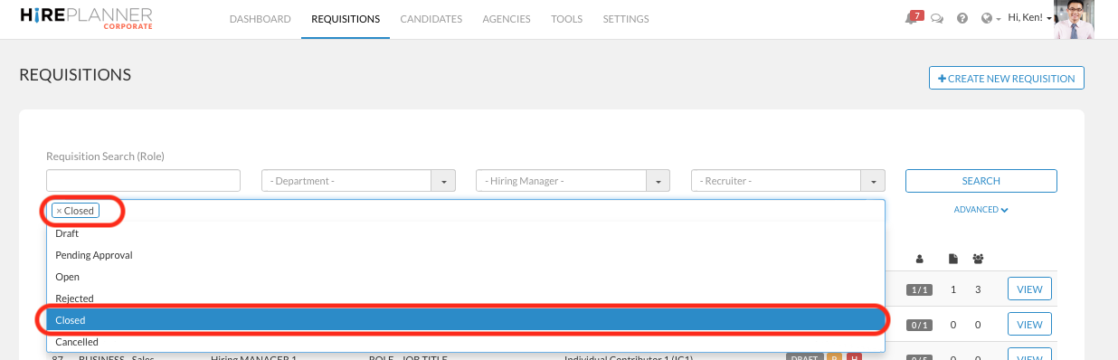Click the 1/1 headcount badge
The height and width of the screenshot is (360, 1118).
[920, 290]
